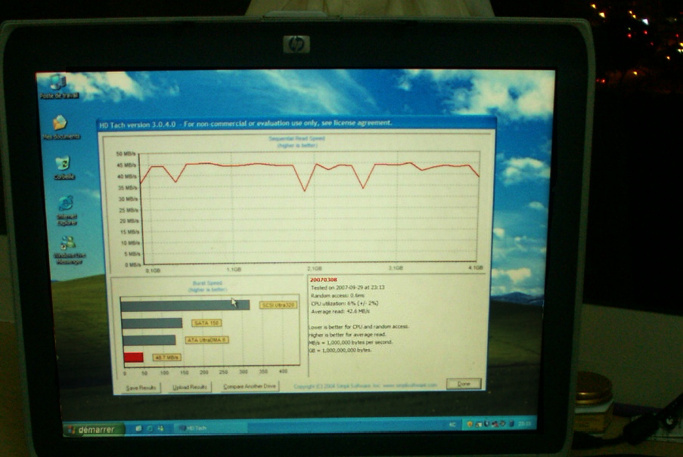Image resolution: width=683 pixels, height=457 pixels.
Task: Select the Windows Live Messenger desktop icon
Action: click(69, 250)
